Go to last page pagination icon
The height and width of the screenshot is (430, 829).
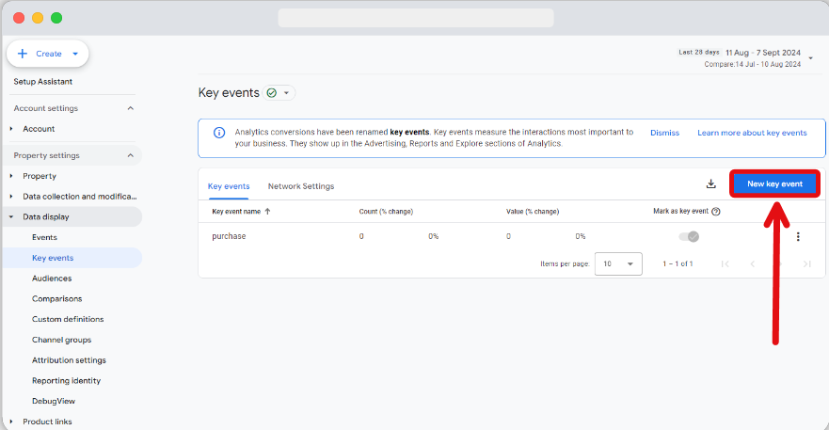click(806, 263)
